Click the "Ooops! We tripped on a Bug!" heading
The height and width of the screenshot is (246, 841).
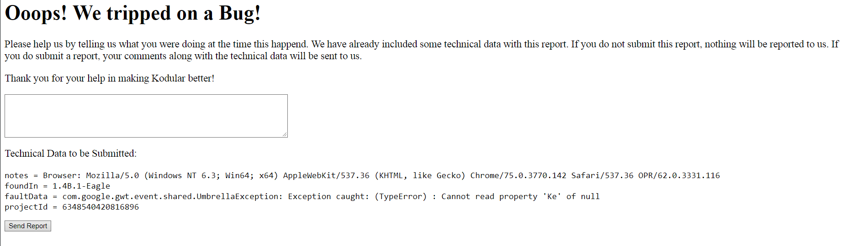tap(132, 13)
